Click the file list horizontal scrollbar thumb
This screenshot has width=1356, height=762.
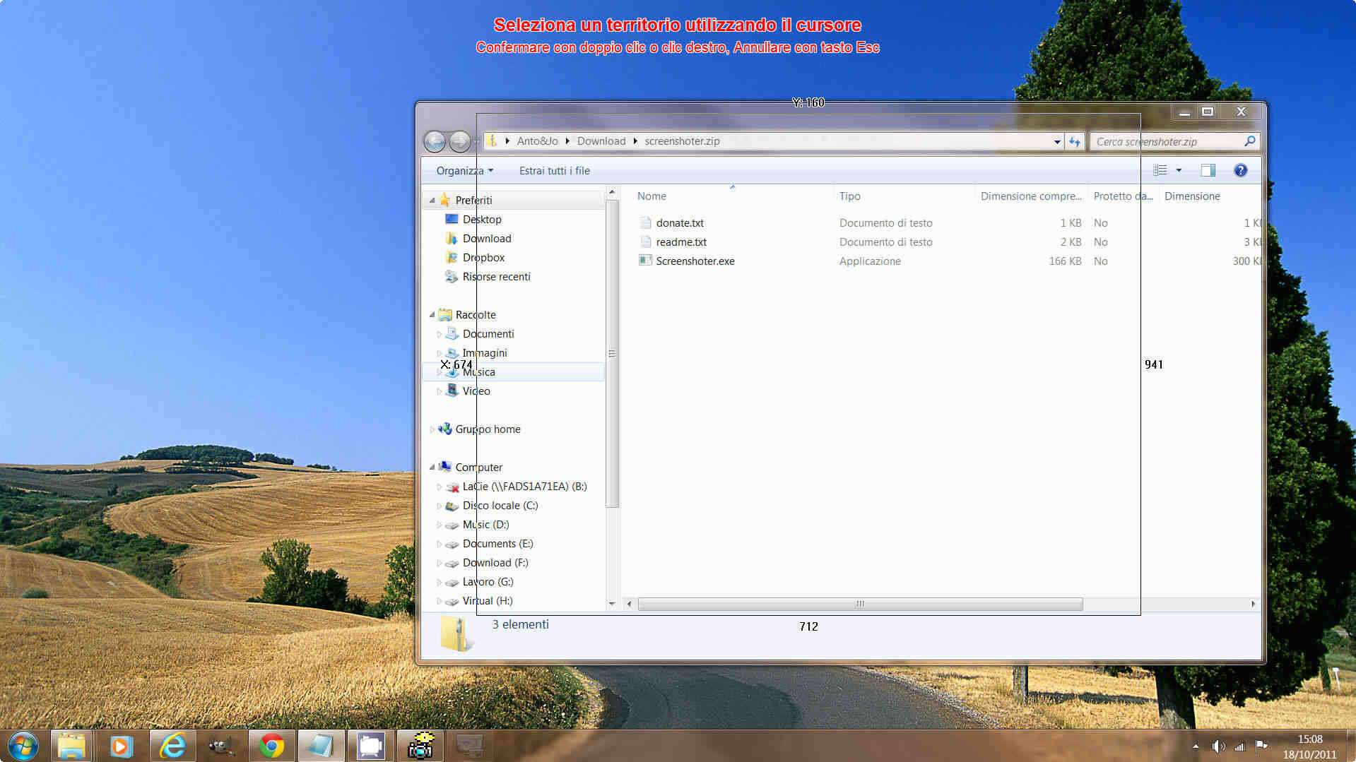(x=860, y=604)
